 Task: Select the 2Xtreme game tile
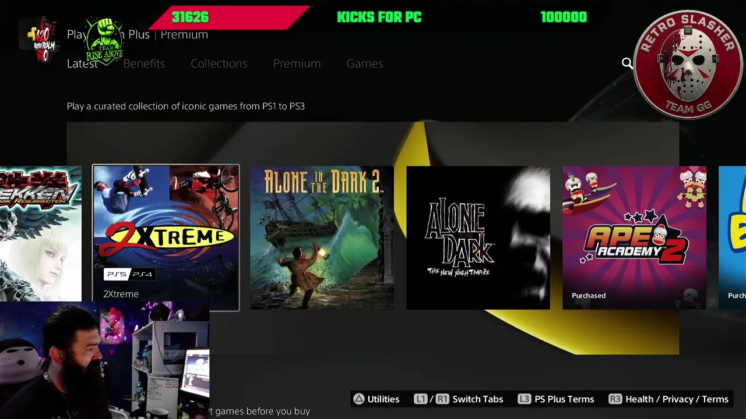tap(166, 237)
